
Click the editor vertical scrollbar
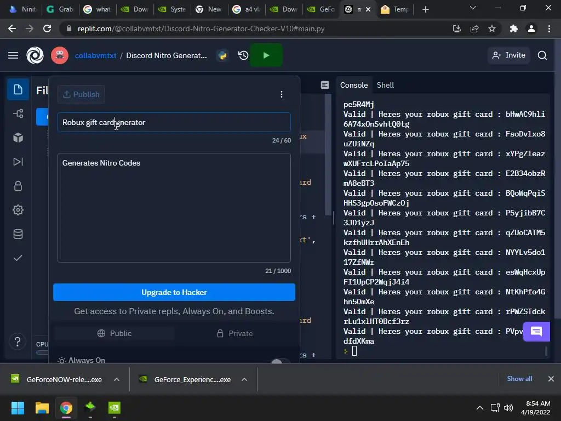(328, 155)
